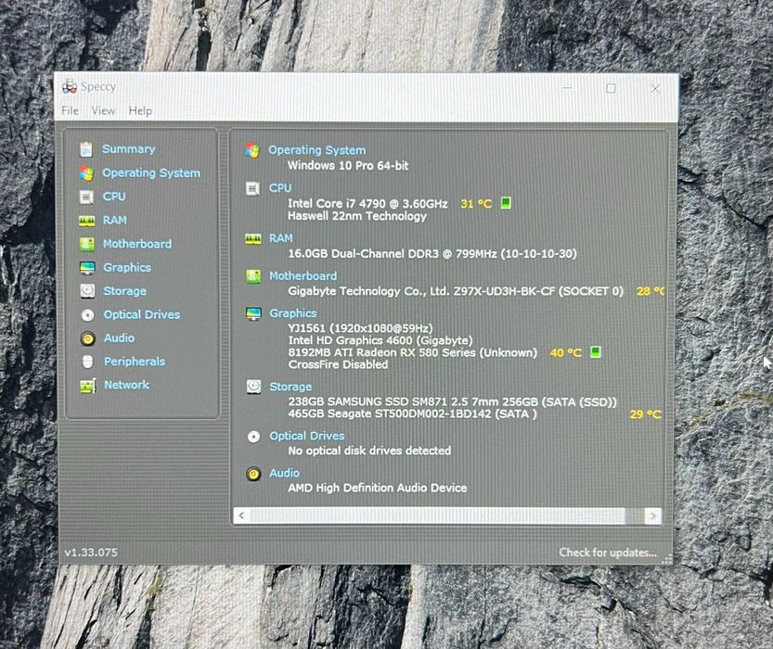Click the CPU icon in summary pane
The width and height of the screenshot is (773, 649).
253,188
